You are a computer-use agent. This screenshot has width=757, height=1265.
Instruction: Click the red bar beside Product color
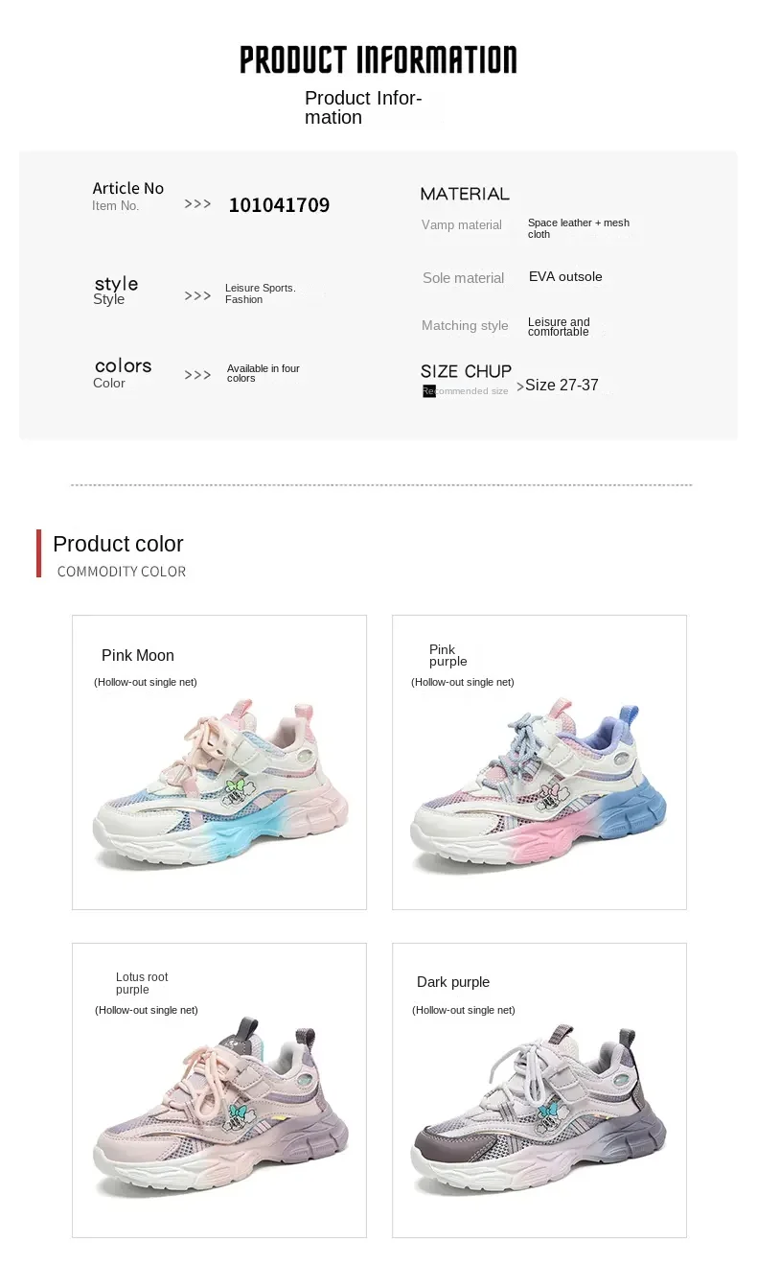point(39,553)
